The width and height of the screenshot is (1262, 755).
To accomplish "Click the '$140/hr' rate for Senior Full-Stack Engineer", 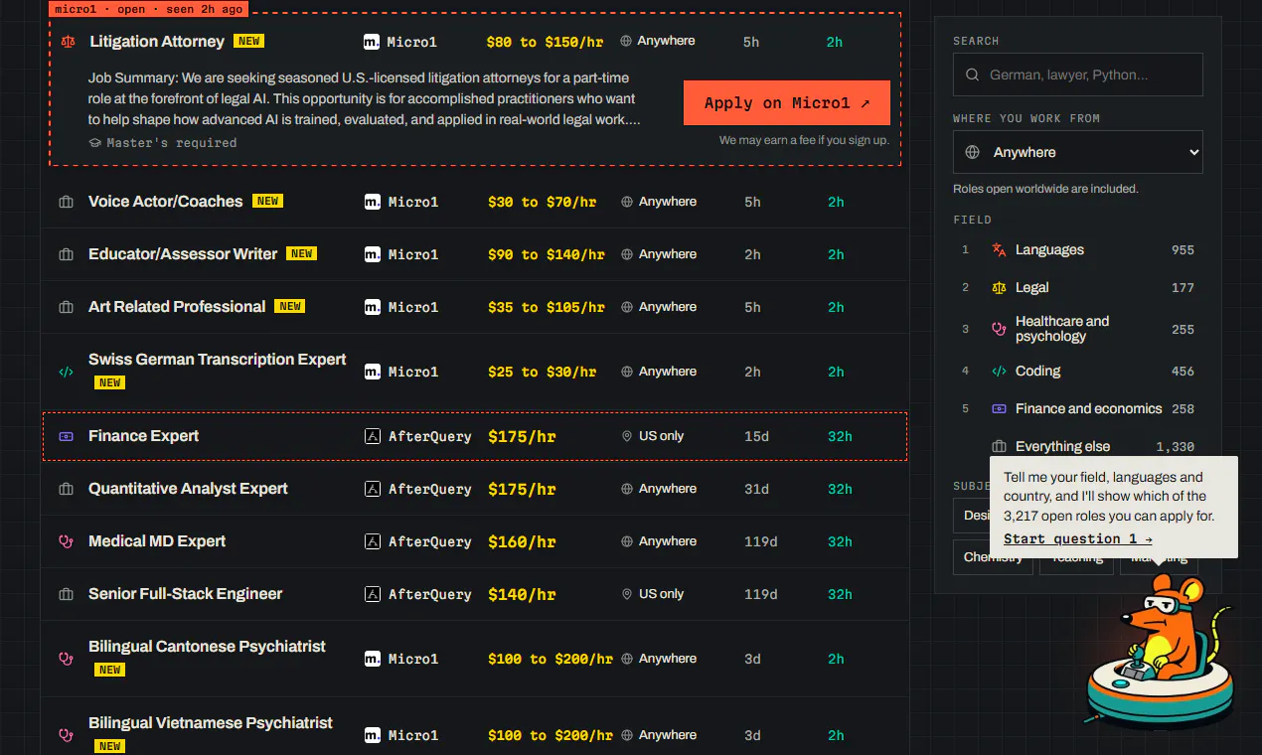I will click(522, 595).
